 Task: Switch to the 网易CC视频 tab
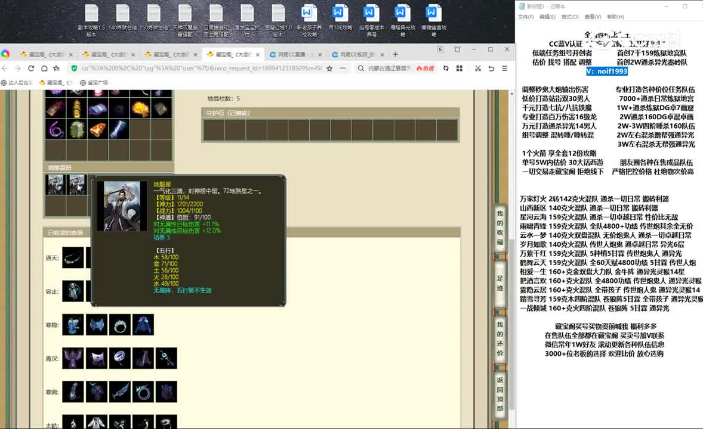point(357,54)
